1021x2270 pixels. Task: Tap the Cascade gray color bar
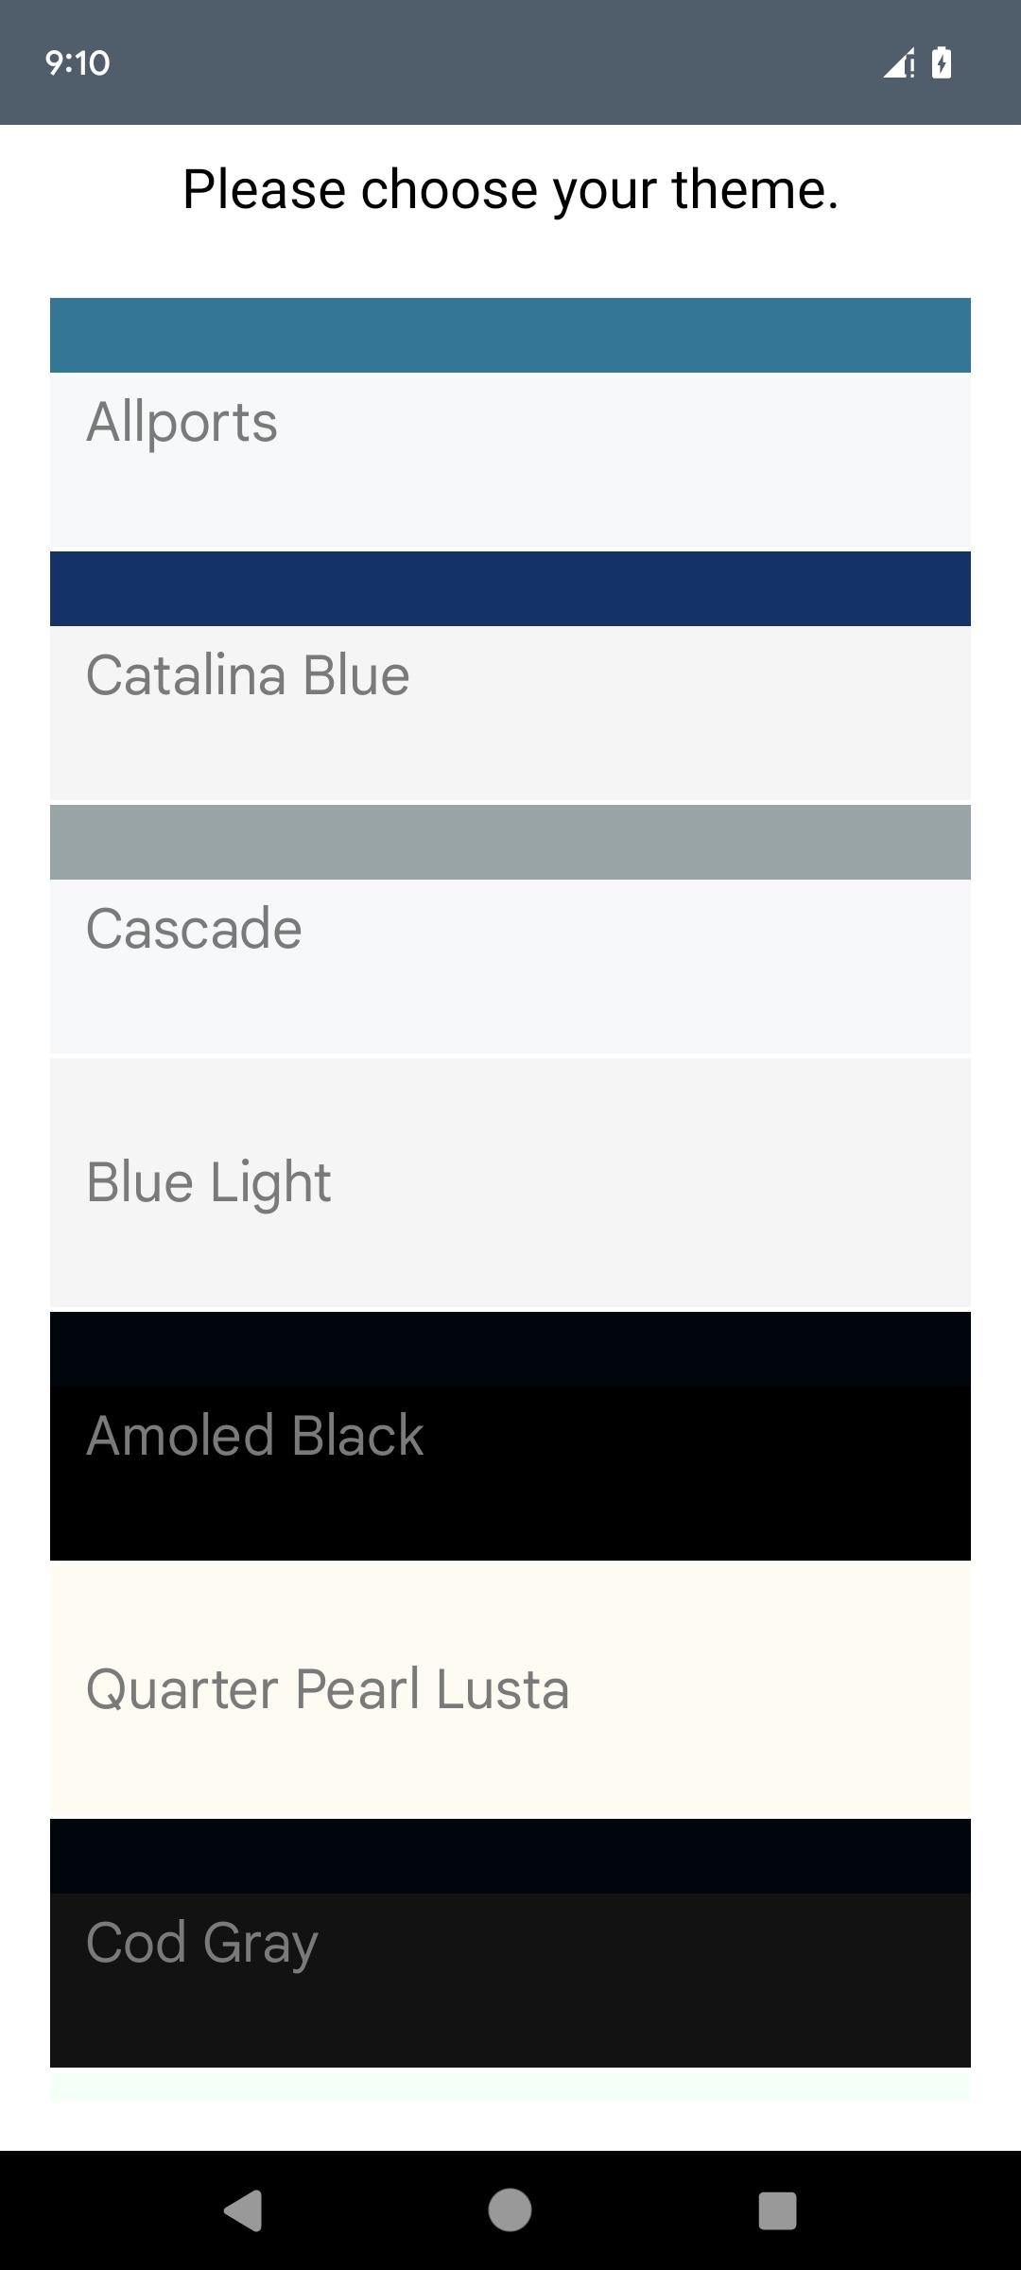point(510,842)
